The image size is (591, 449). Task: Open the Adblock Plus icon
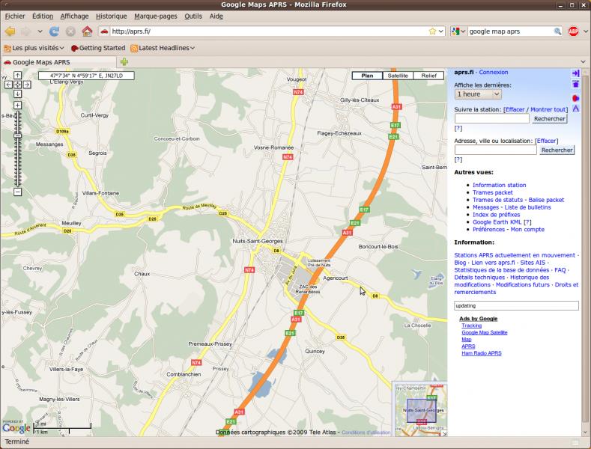pos(573,31)
